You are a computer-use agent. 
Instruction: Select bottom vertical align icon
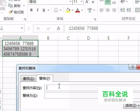click(x=114, y=2)
